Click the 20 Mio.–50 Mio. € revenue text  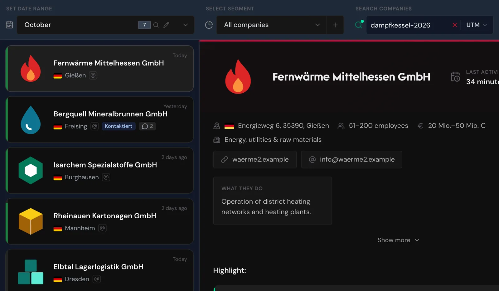pyautogui.click(x=457, y=126)
